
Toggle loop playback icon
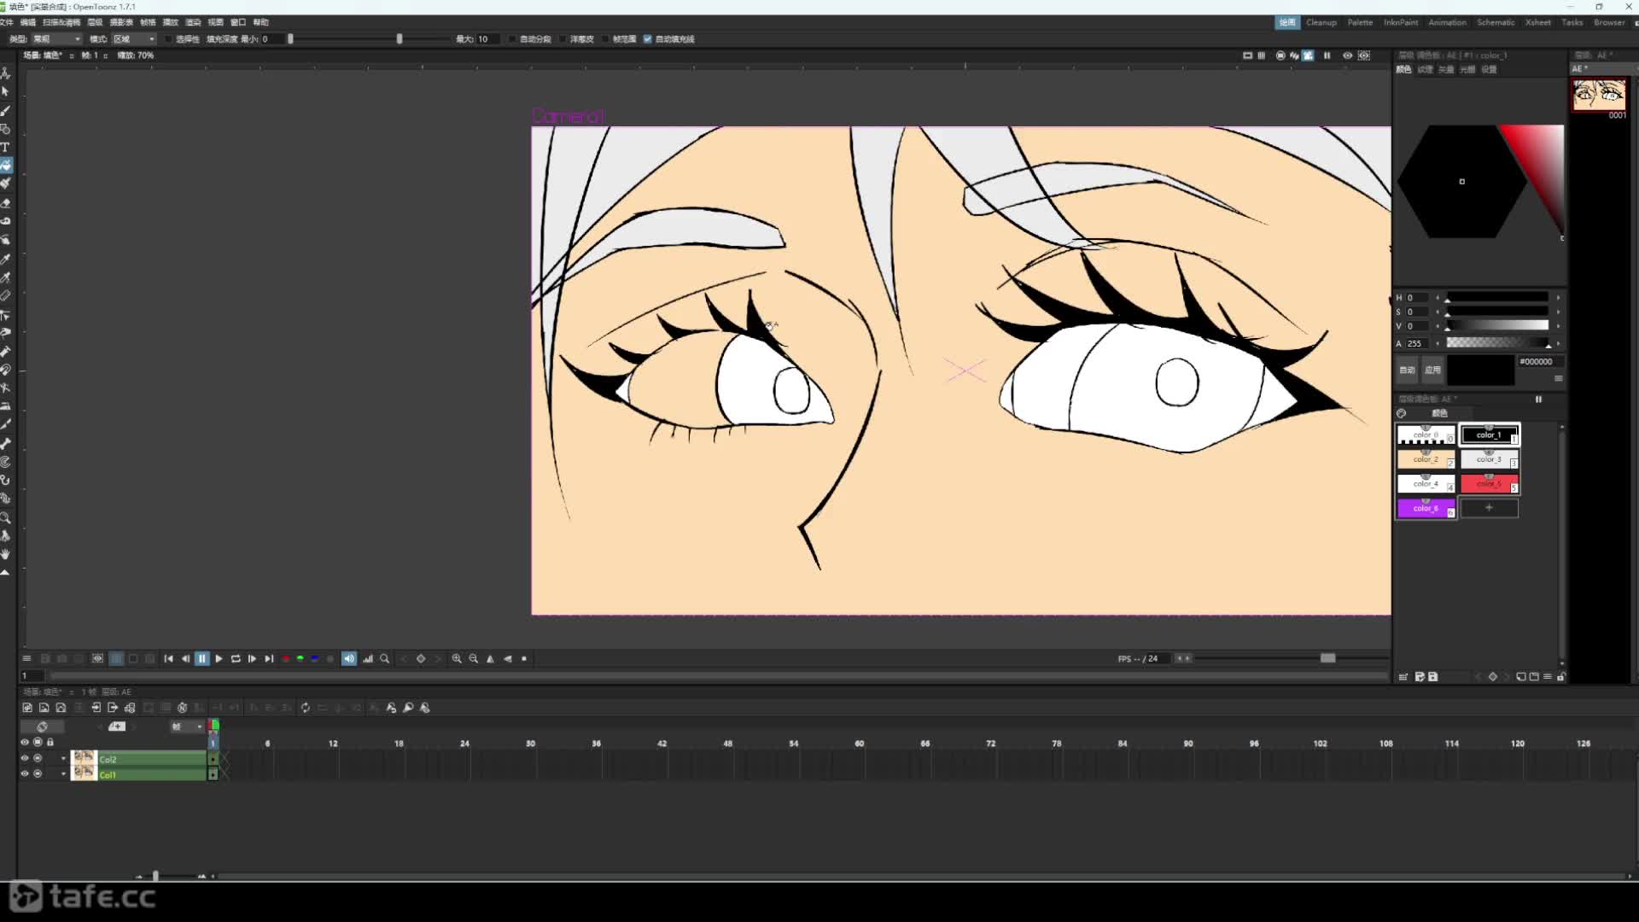click(x=236, y=658)
